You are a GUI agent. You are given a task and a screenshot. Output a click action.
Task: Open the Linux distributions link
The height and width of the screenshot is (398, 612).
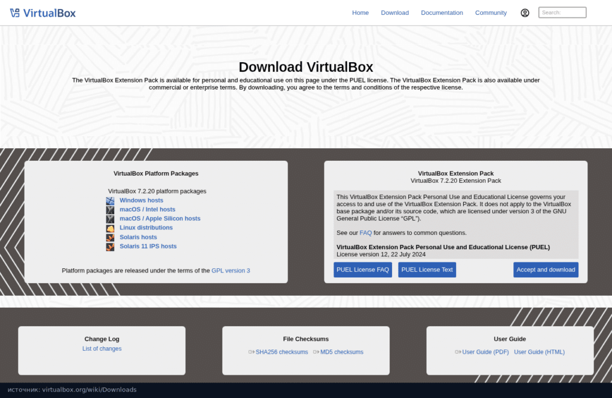146,228
